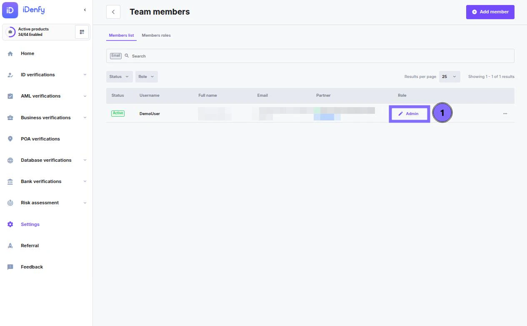The image size is (527, 326).
Task: Open the DemoUser row more-options menu
Action: tap(505, 113)
